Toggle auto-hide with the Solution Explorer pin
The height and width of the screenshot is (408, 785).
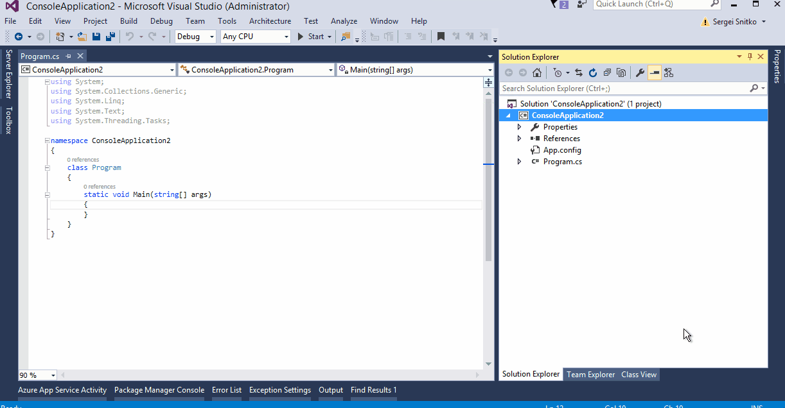750,56
